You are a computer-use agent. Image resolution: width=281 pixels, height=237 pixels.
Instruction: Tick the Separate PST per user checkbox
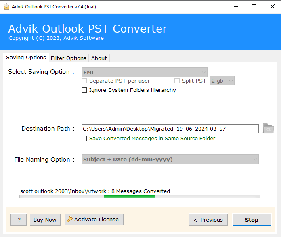point(84,81)
